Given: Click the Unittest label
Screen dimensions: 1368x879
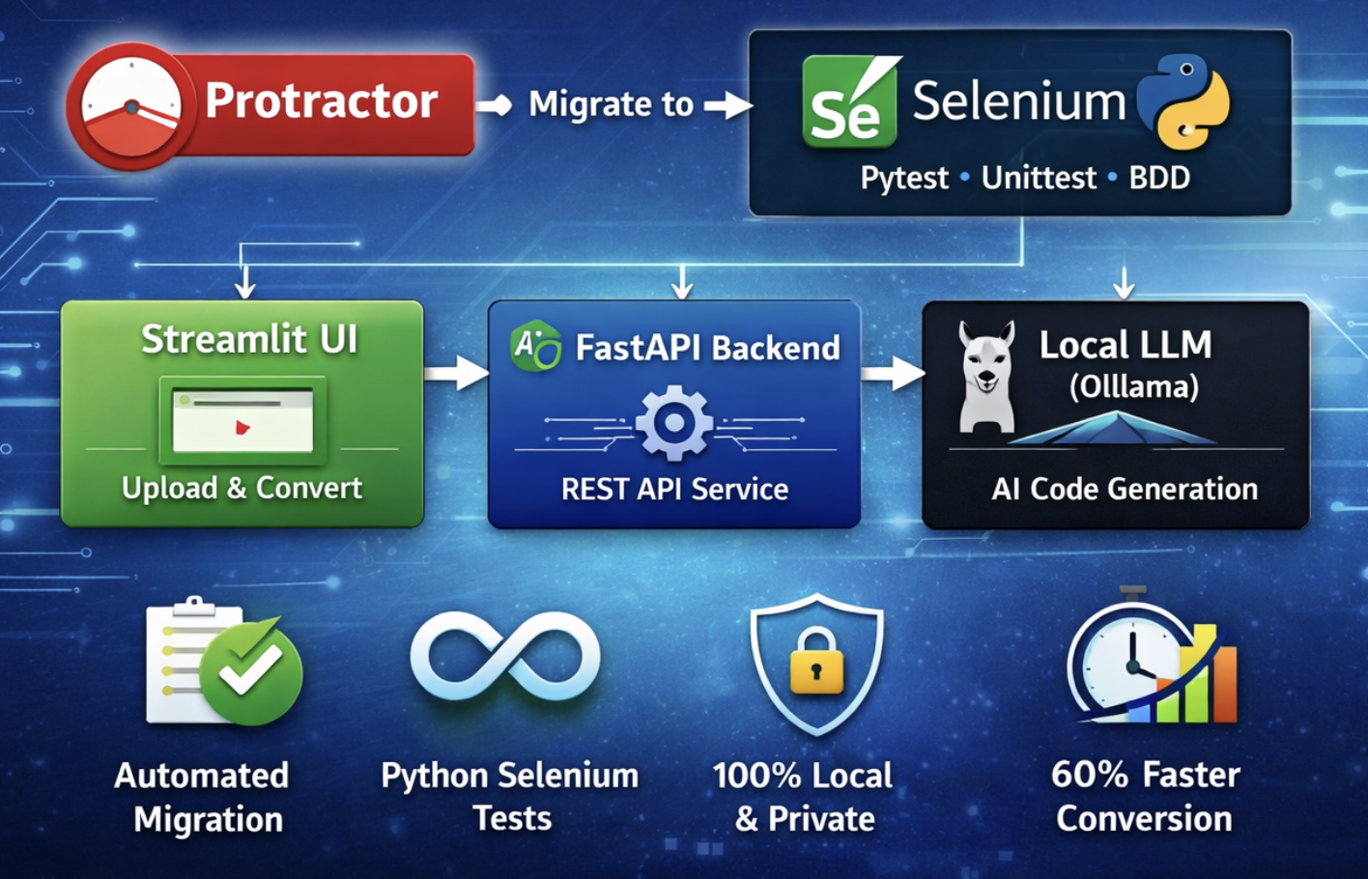Looking at the screenshot, I should 1039,178.
